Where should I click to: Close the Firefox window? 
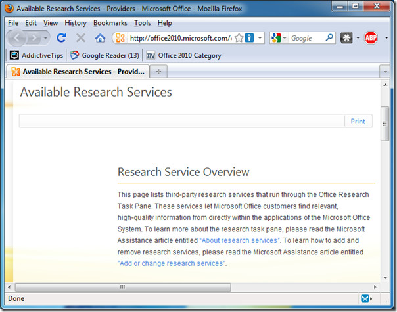pyautogui.click(x=376, y=7)
